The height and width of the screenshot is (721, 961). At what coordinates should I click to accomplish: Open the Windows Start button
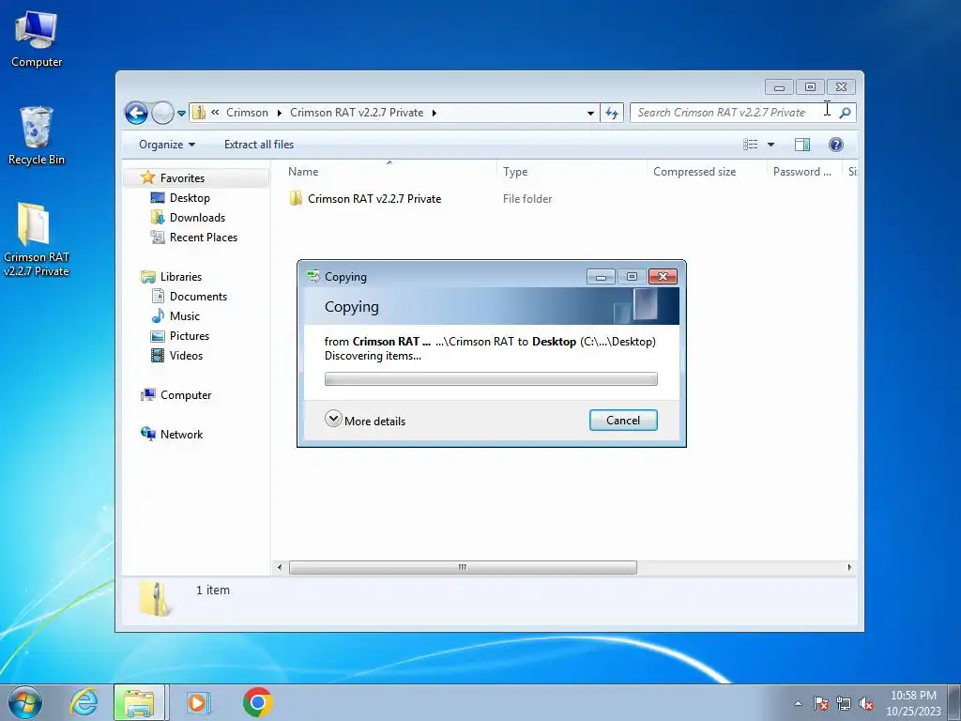pyautogui.click(x=25, y=702)
